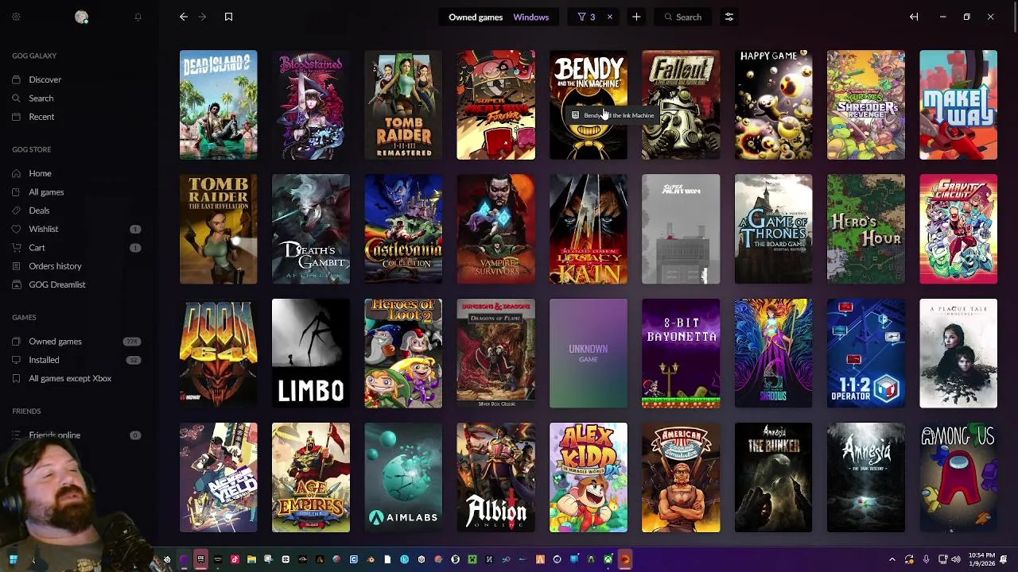Screen dimensions: 1018x572
Task: Open 112 Operator cover
Action: point(866,354)
